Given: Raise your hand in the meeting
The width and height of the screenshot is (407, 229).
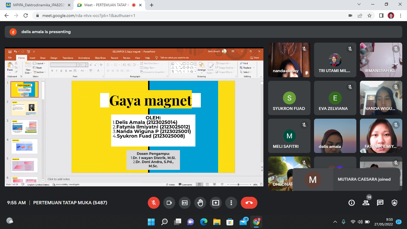Looking at the screenshot, I should 200,203.
